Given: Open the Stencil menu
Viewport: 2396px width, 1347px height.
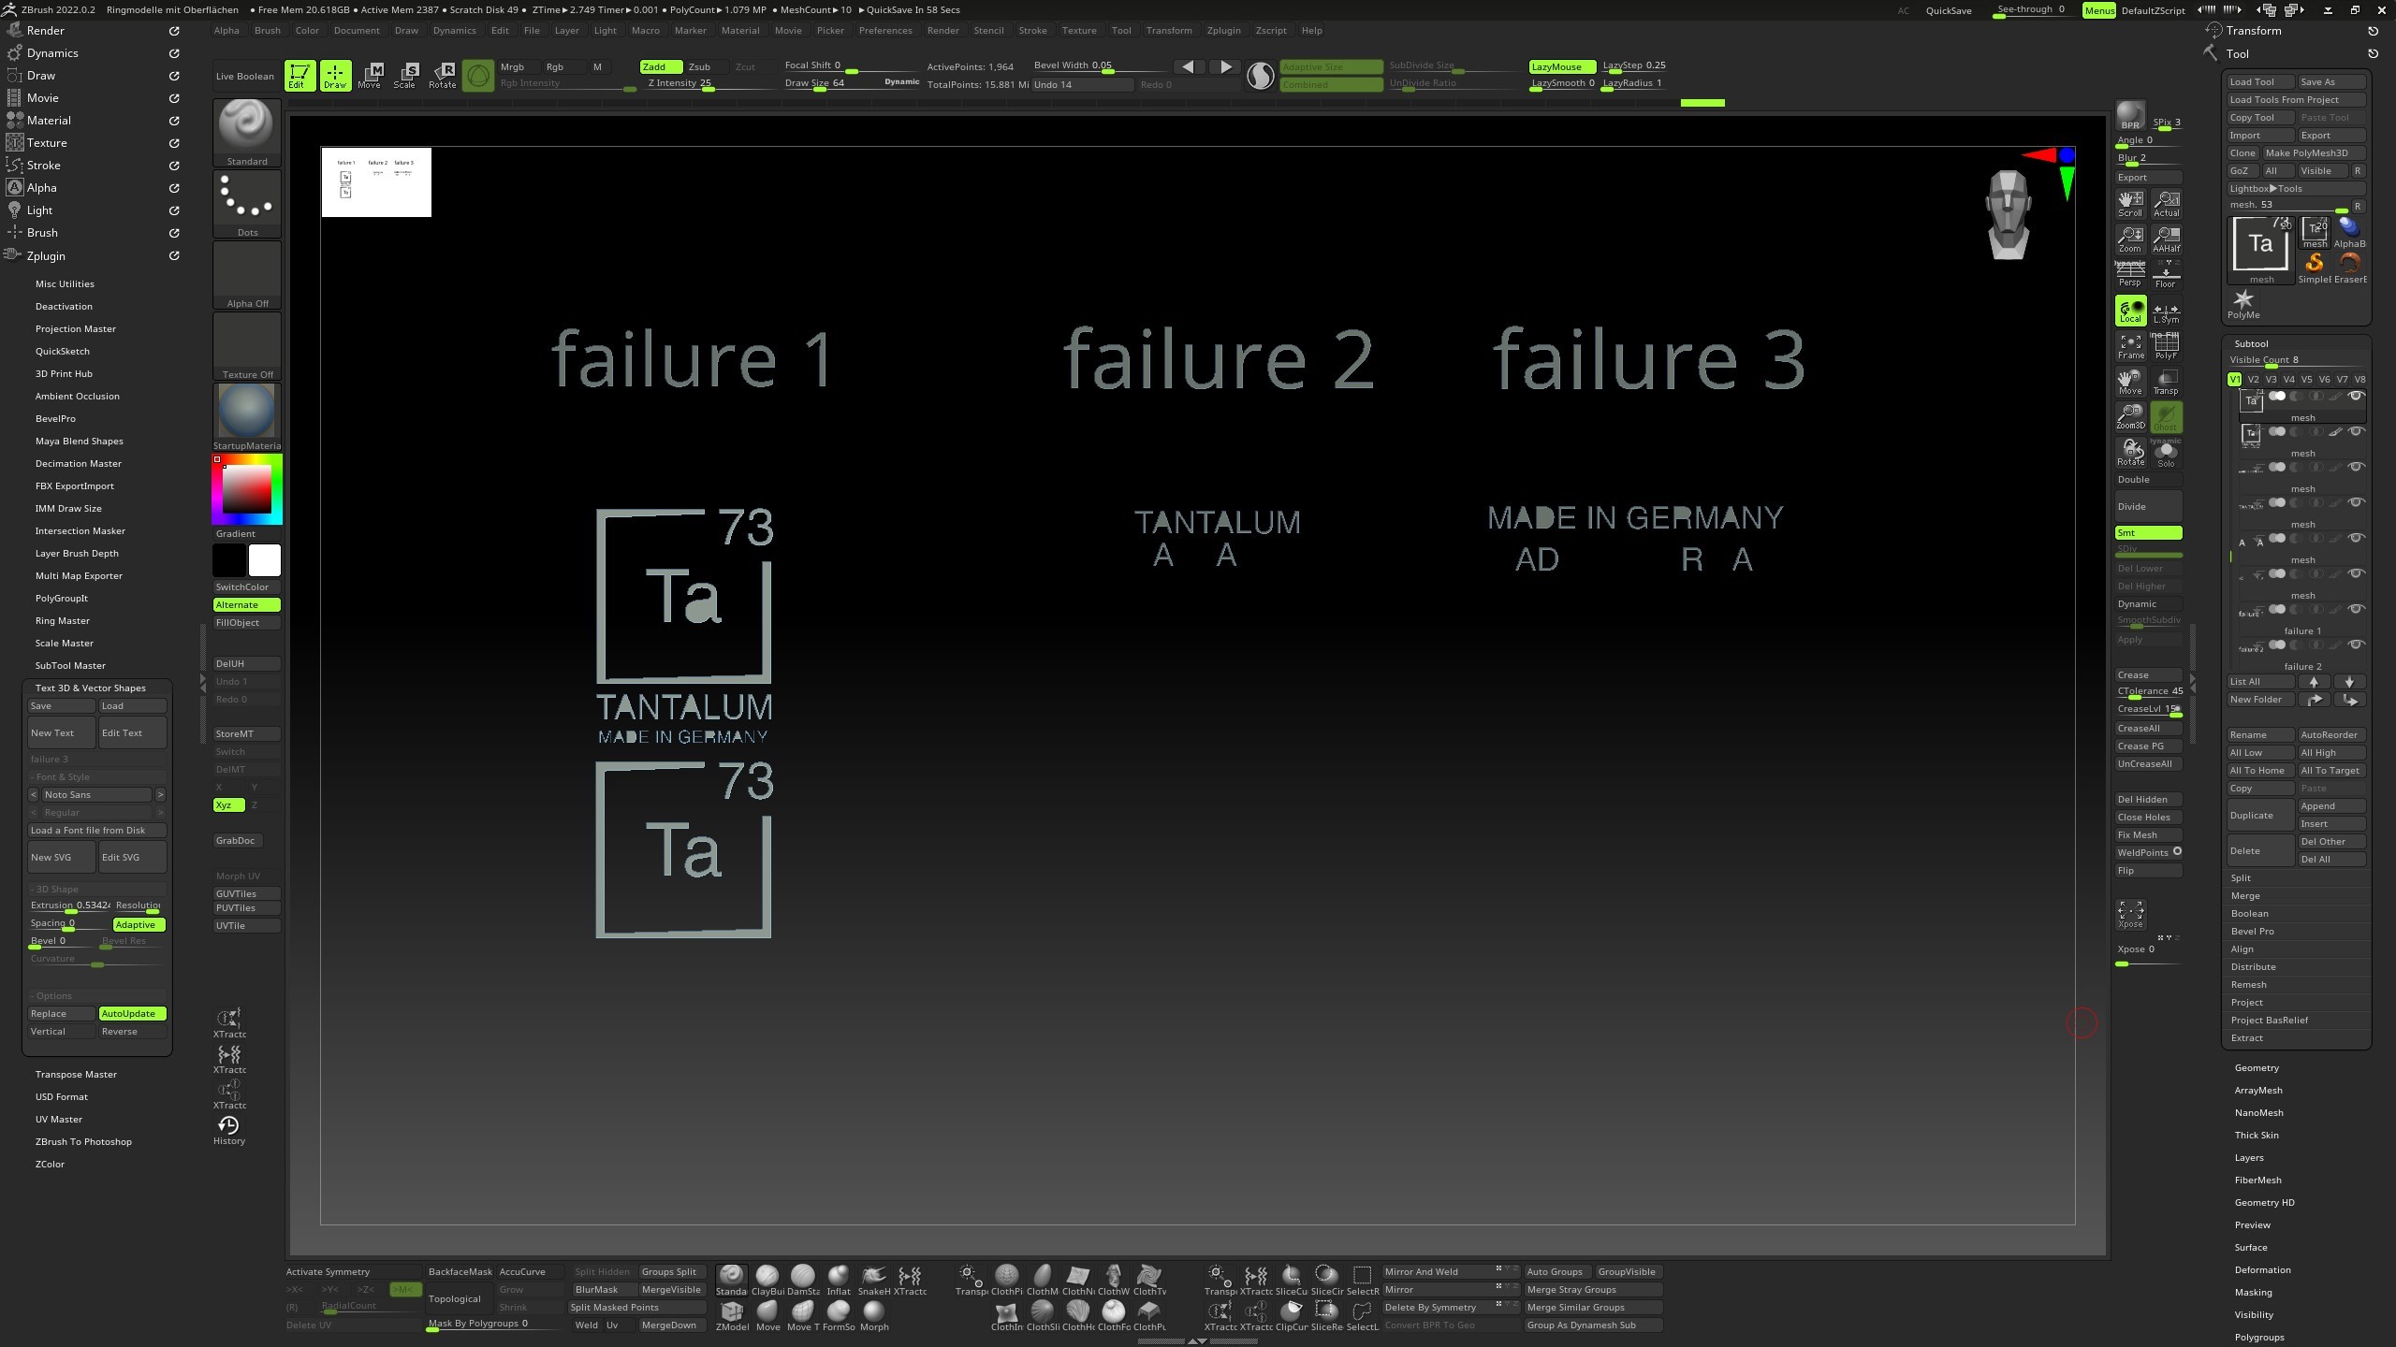Looking at the screenshot, I should coord(988,30).
